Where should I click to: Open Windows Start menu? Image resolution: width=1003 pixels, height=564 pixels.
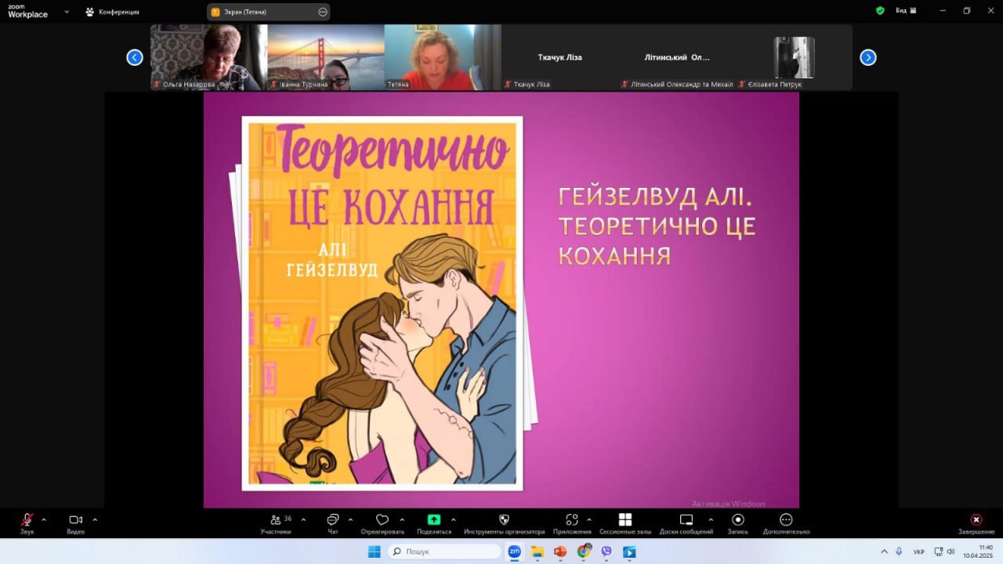tap(375, 551)
